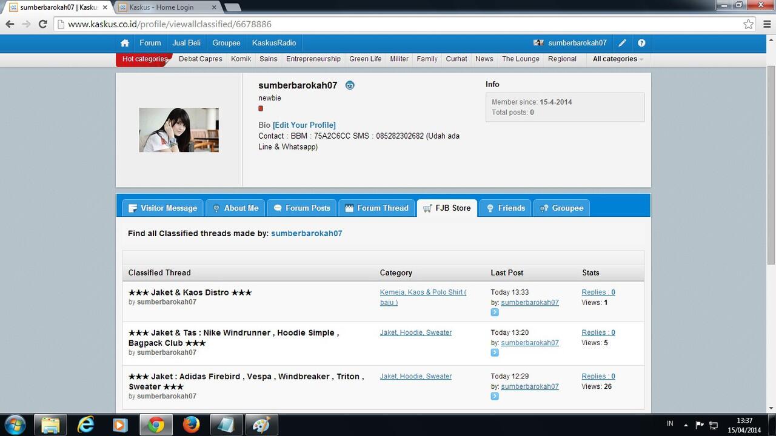The width and height of the screenshot is (776, 436).
Task: Switch to Forum Posts tab
Action: pyautogui.click(x=301, y=208)
